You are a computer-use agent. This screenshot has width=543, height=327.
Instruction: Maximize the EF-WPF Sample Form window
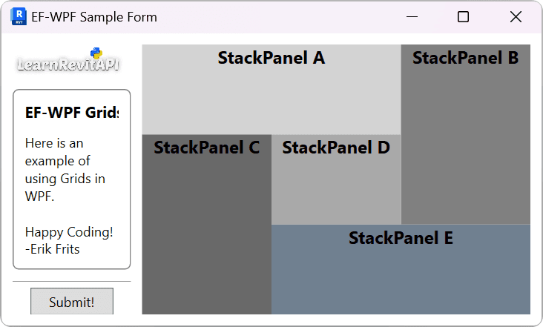coord(463,17)
